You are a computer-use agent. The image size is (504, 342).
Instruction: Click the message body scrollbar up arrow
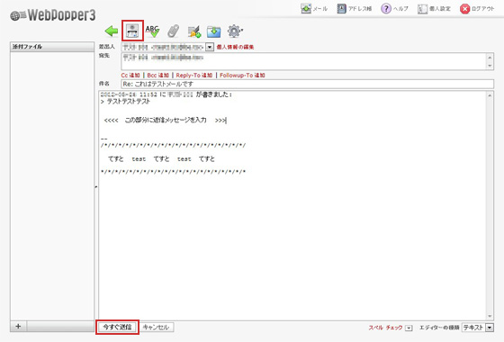(490, 95)
